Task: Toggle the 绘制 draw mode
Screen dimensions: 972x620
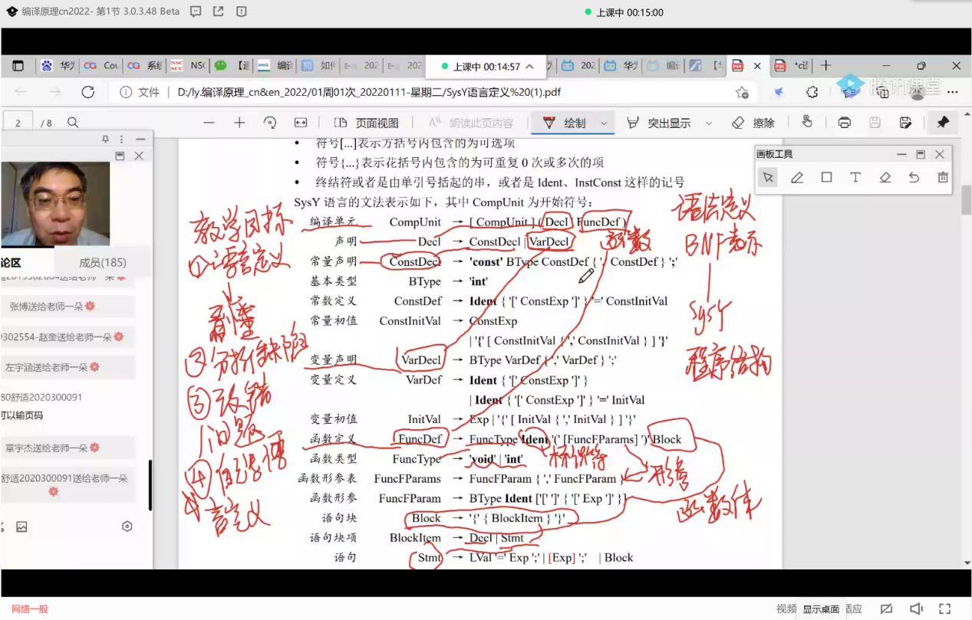Action: 565,123
